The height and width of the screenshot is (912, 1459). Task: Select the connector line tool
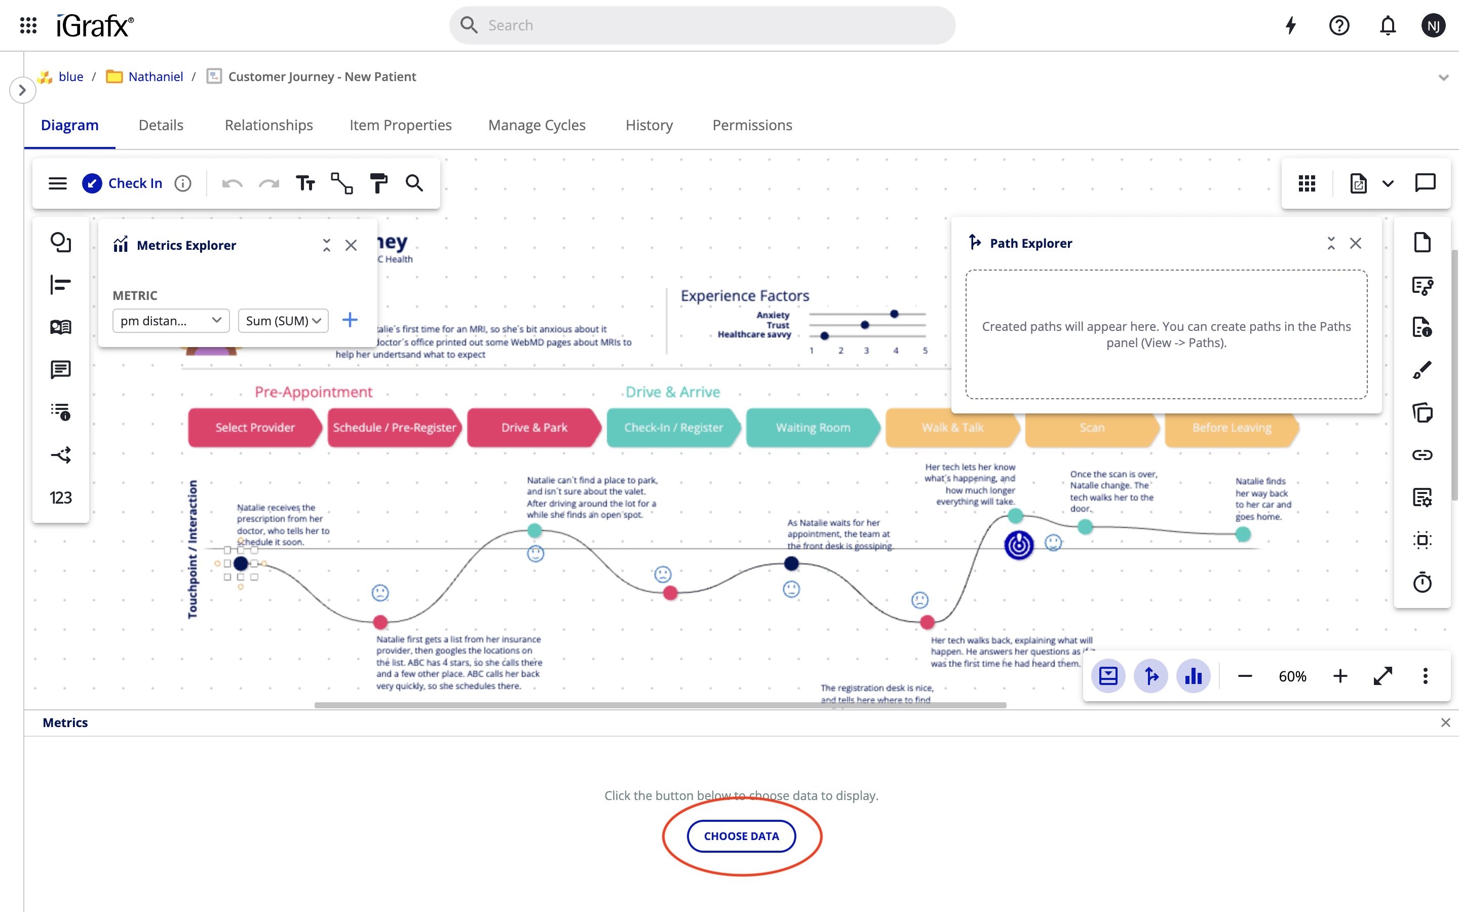click(342, 183)
